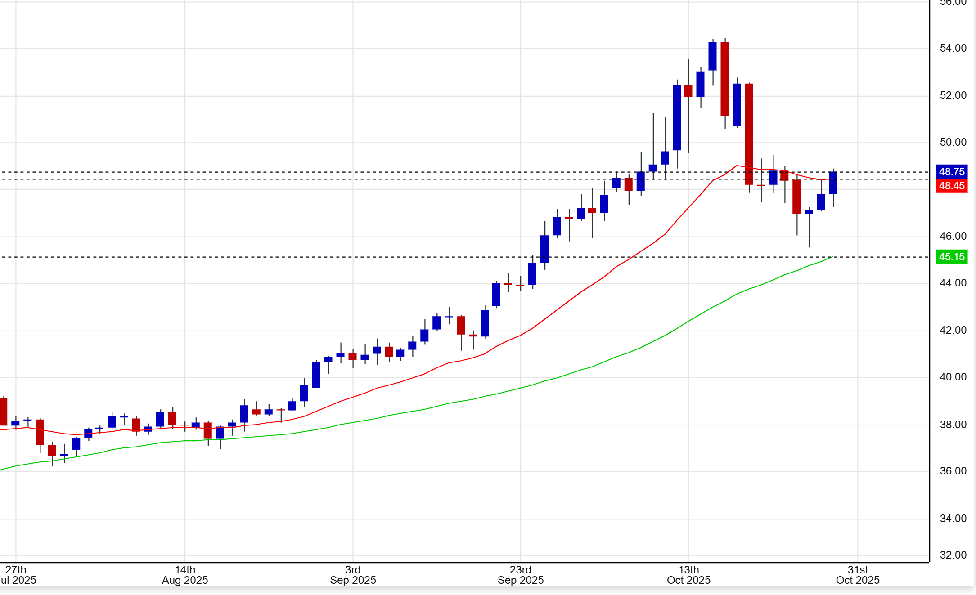Select the 27th Jul 2025 date label
This screenshot has width=976, height=595.
tap(17, 575)
